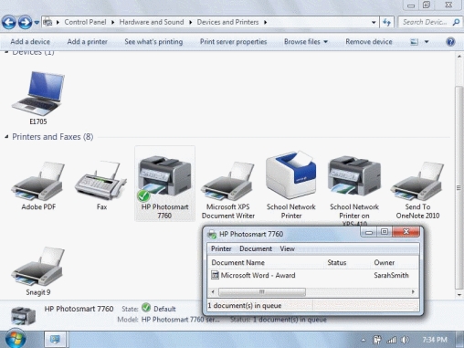The height and width of the screenshot is (348, 464).
Task: Open the Help question mark icon
Action: pyautogui.click(x=450, y=42)
